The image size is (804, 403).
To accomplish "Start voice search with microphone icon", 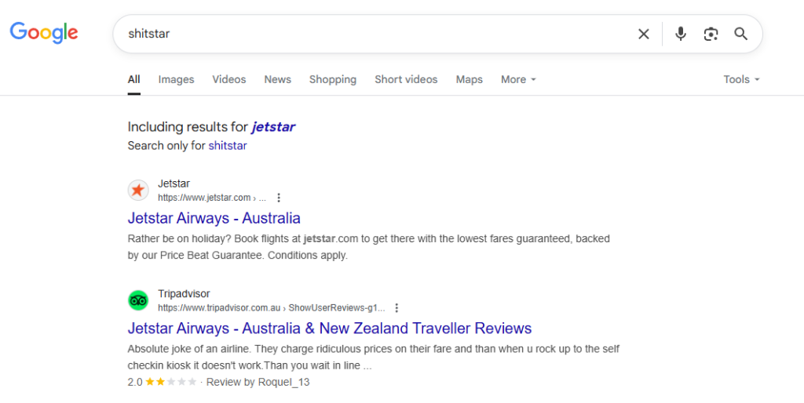I will 681,34.
